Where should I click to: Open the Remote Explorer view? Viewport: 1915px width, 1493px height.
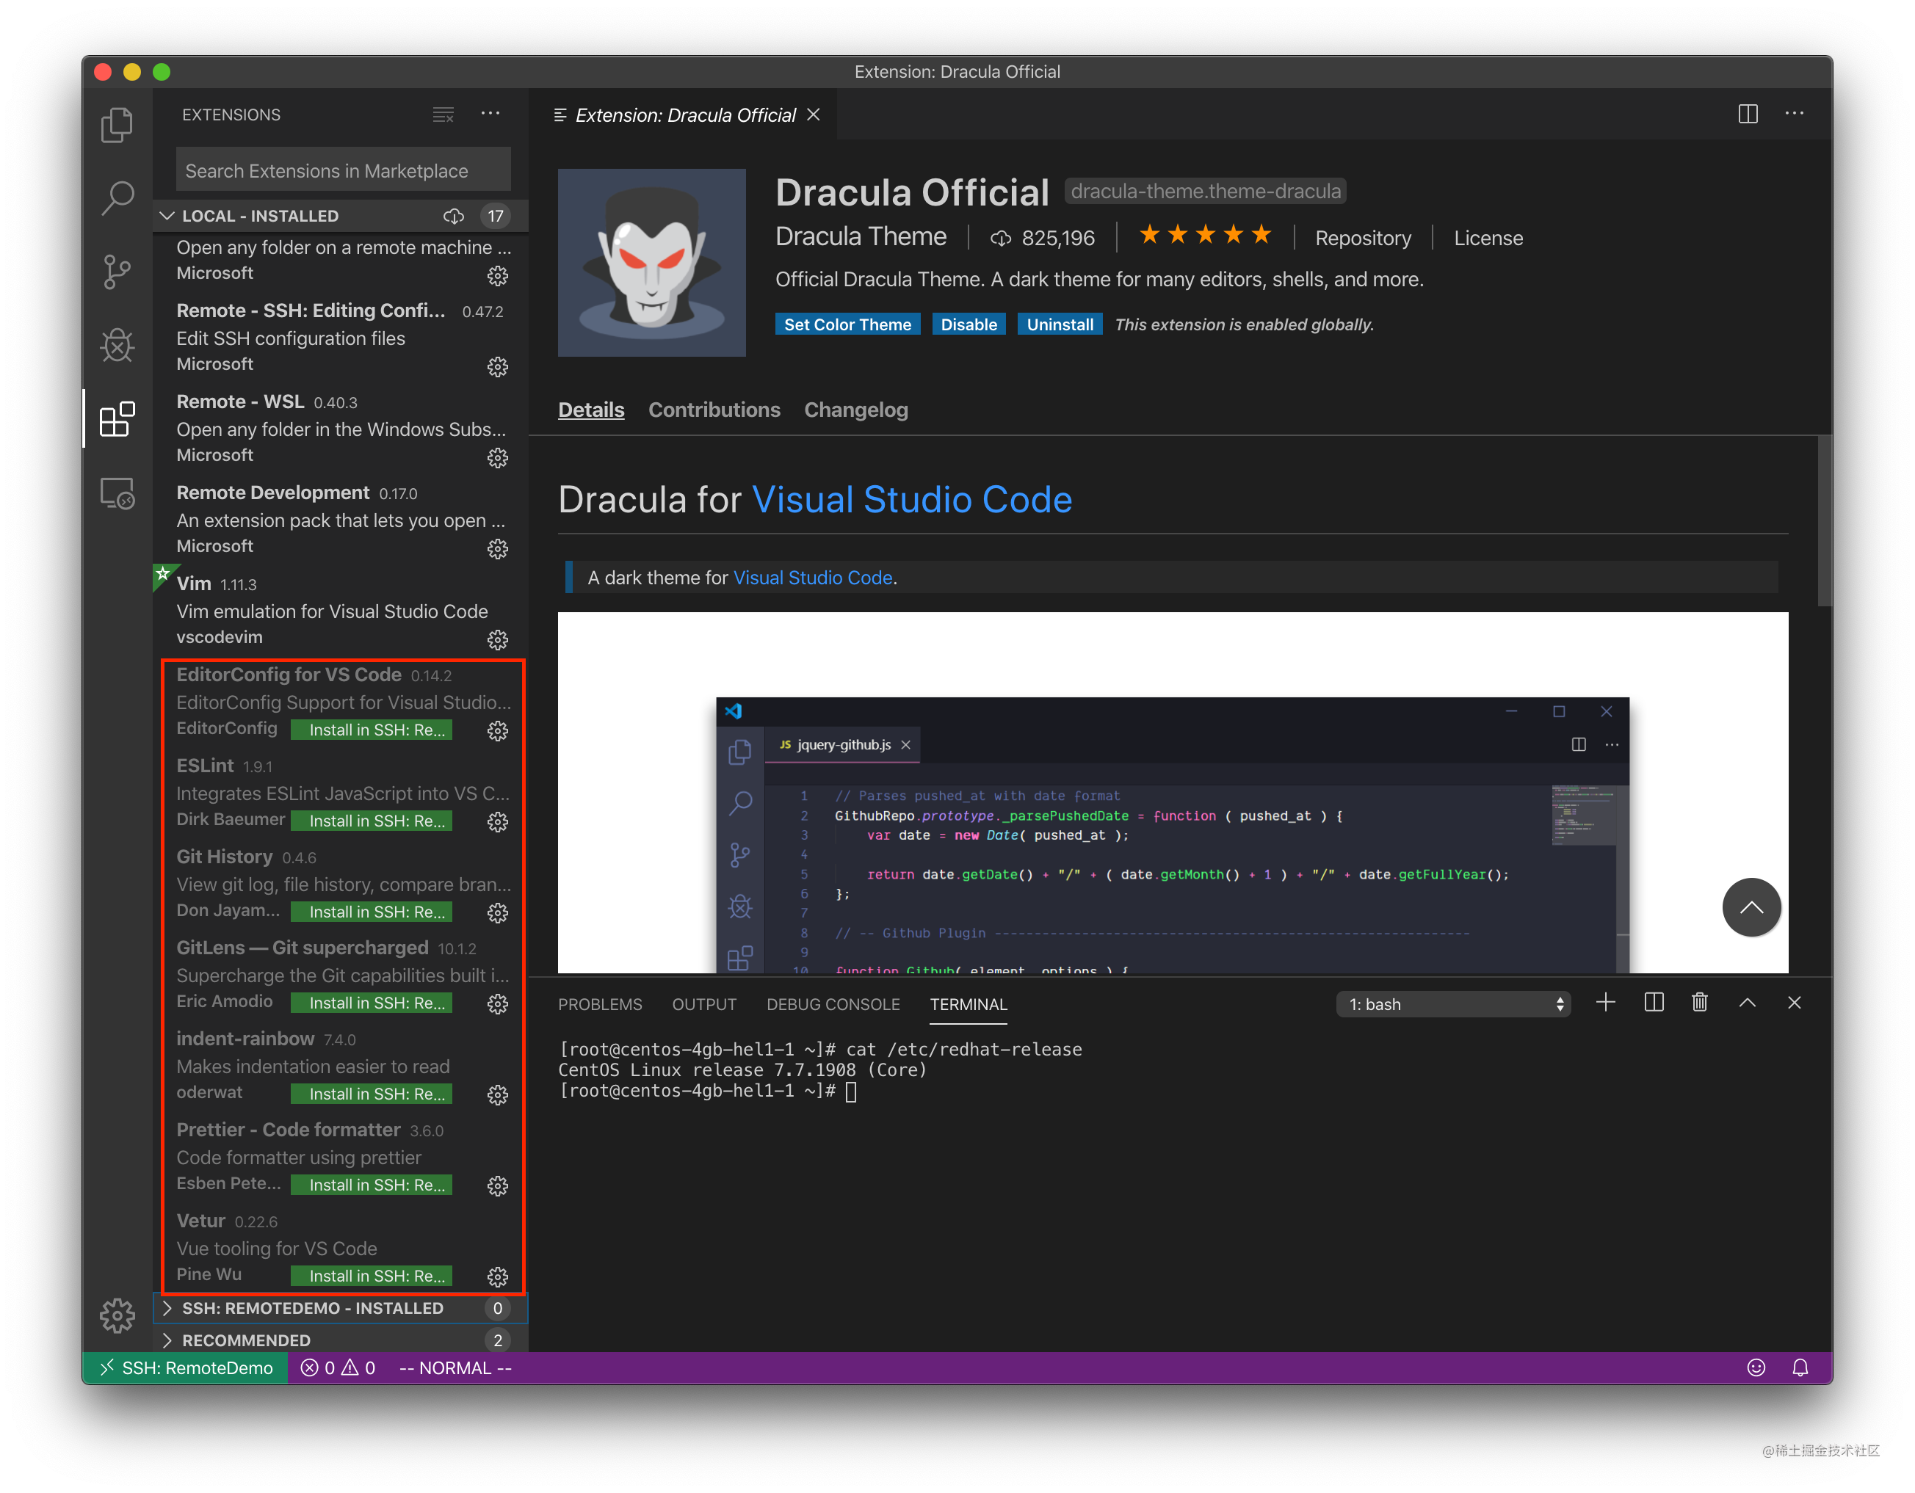click(x=117, y=493)
